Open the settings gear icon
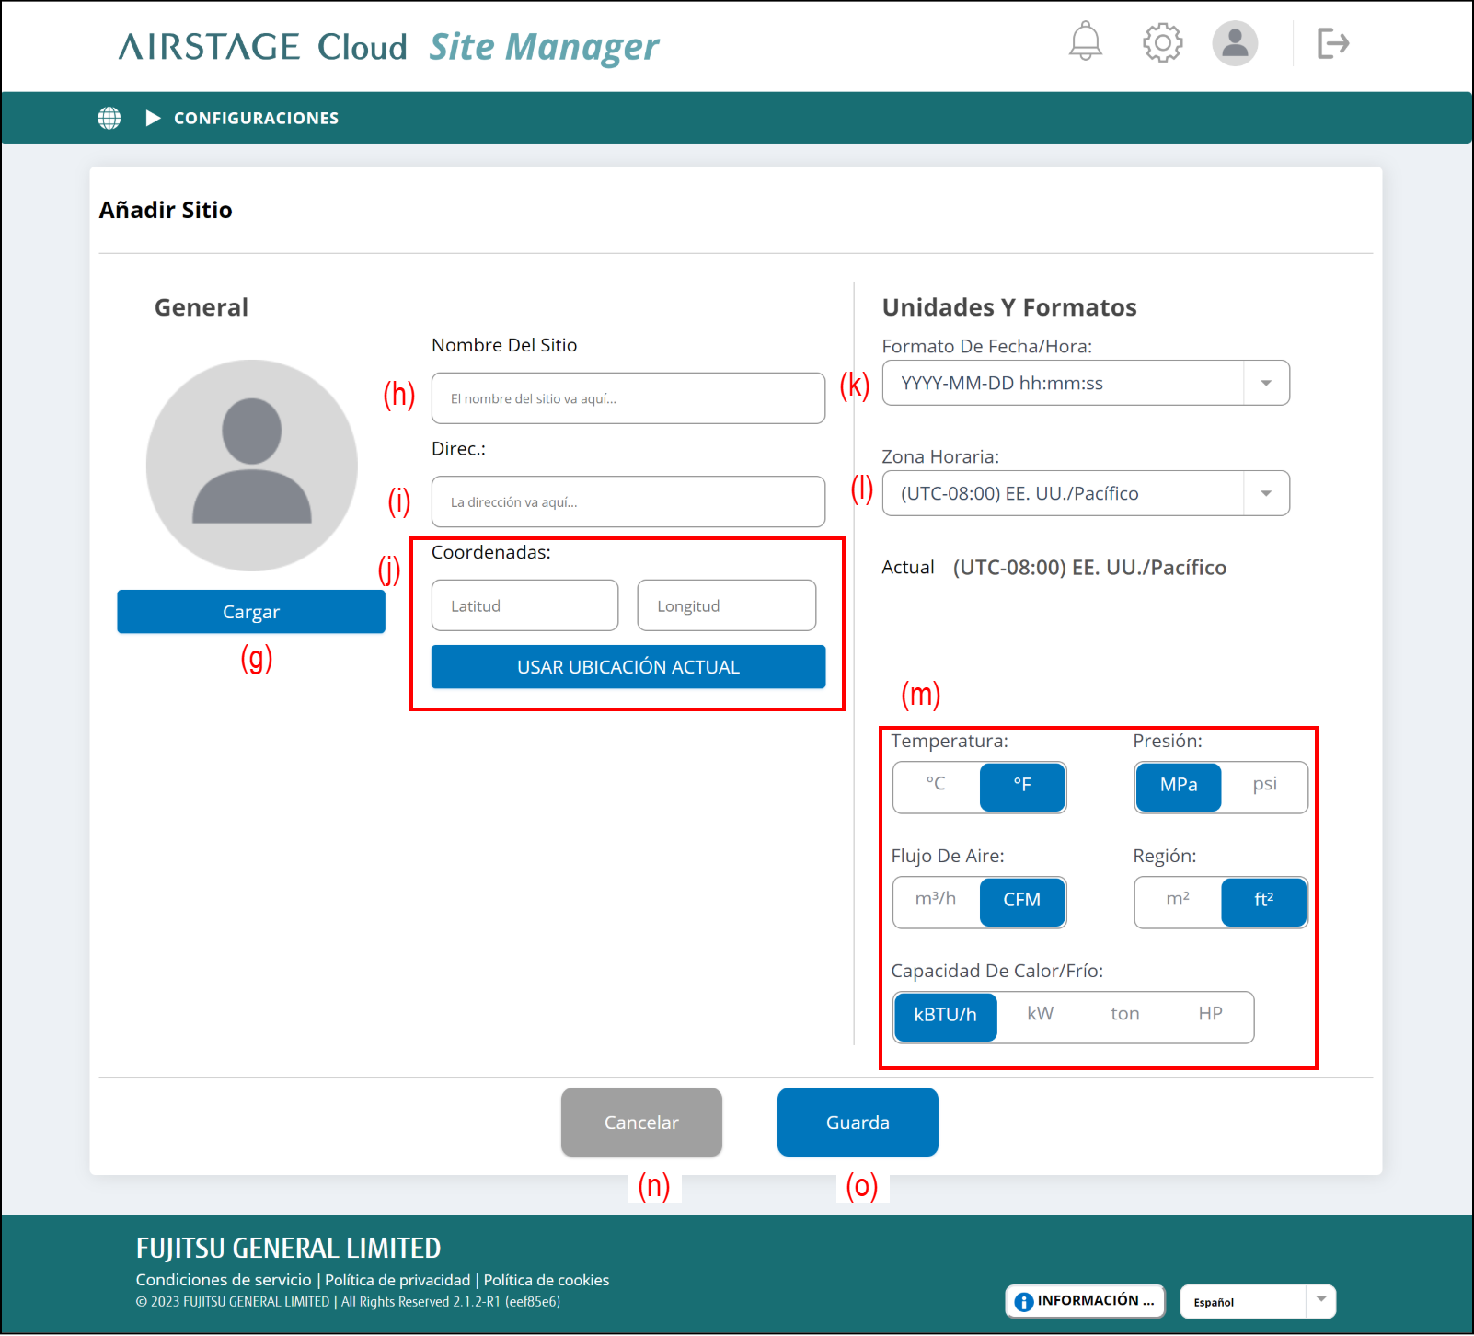Screen dimensions: 1474x1336 pos(1162,42)
